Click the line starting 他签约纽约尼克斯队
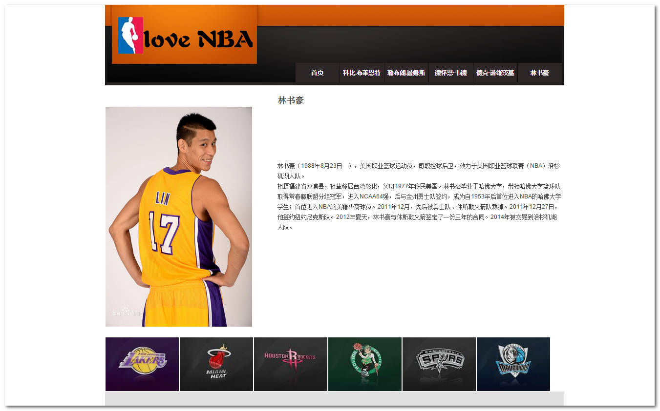660x411 pixels. [417, 217]
